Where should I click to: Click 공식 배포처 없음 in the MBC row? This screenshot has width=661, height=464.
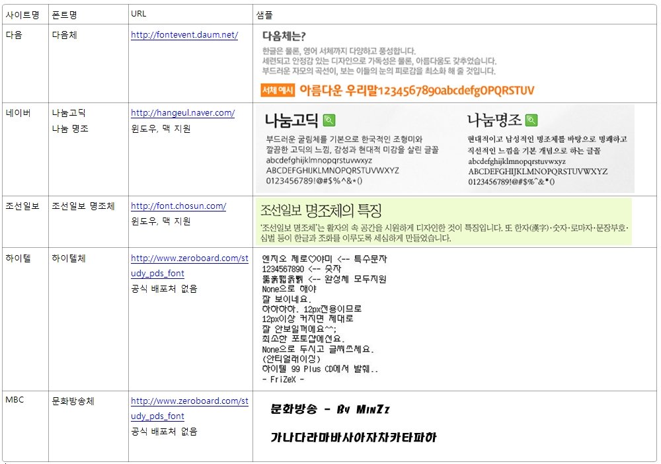[x=164, y=432]
